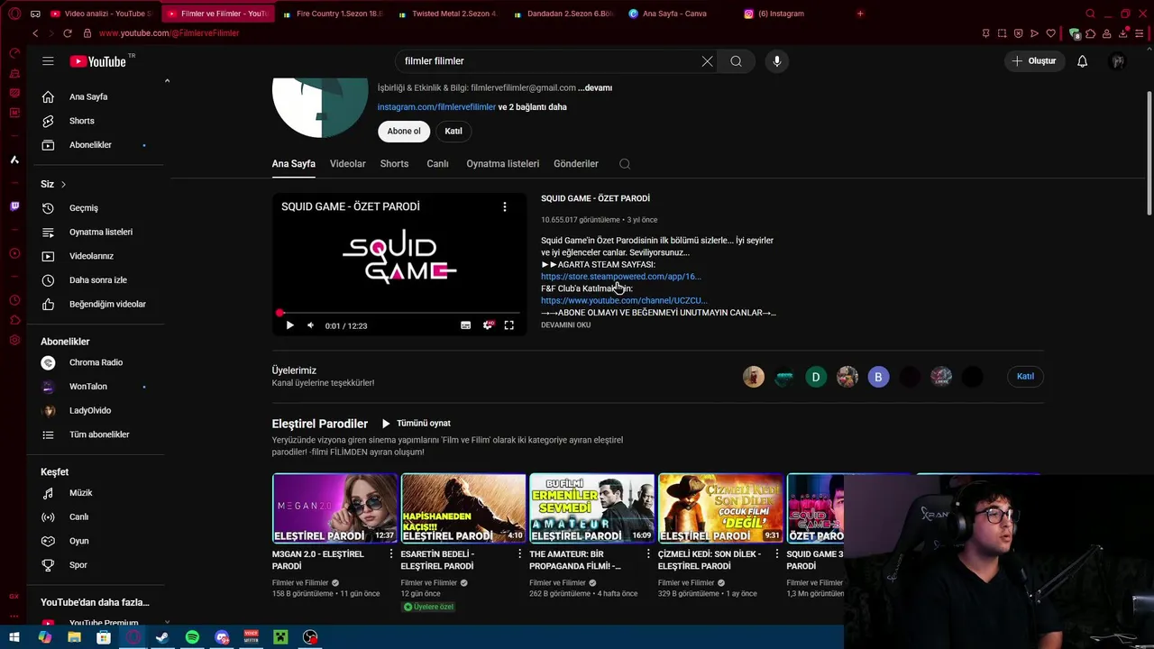The image size is (1154, 649).
Task: Search within the channel using magnifier icon
Action: click(625, 164)
